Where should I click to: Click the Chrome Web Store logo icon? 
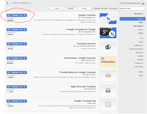click(x=143, y=3)
